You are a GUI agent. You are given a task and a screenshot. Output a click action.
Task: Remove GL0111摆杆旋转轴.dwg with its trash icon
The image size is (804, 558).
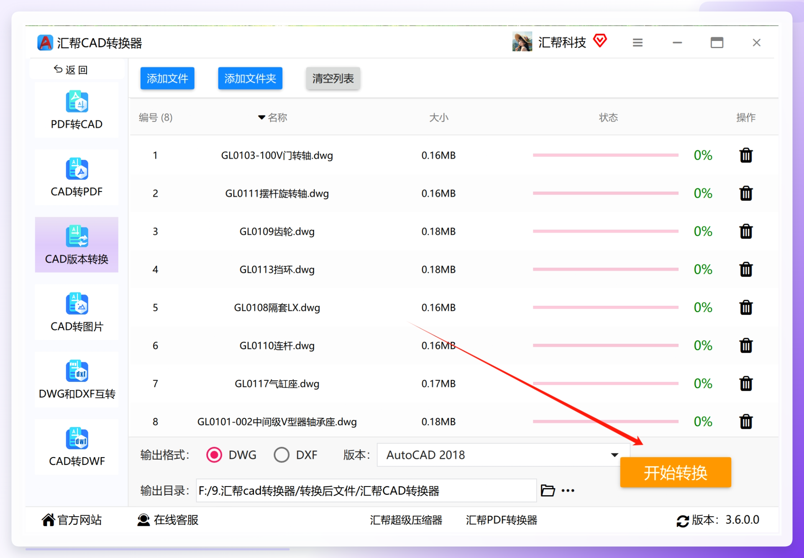tap(746, 193)
